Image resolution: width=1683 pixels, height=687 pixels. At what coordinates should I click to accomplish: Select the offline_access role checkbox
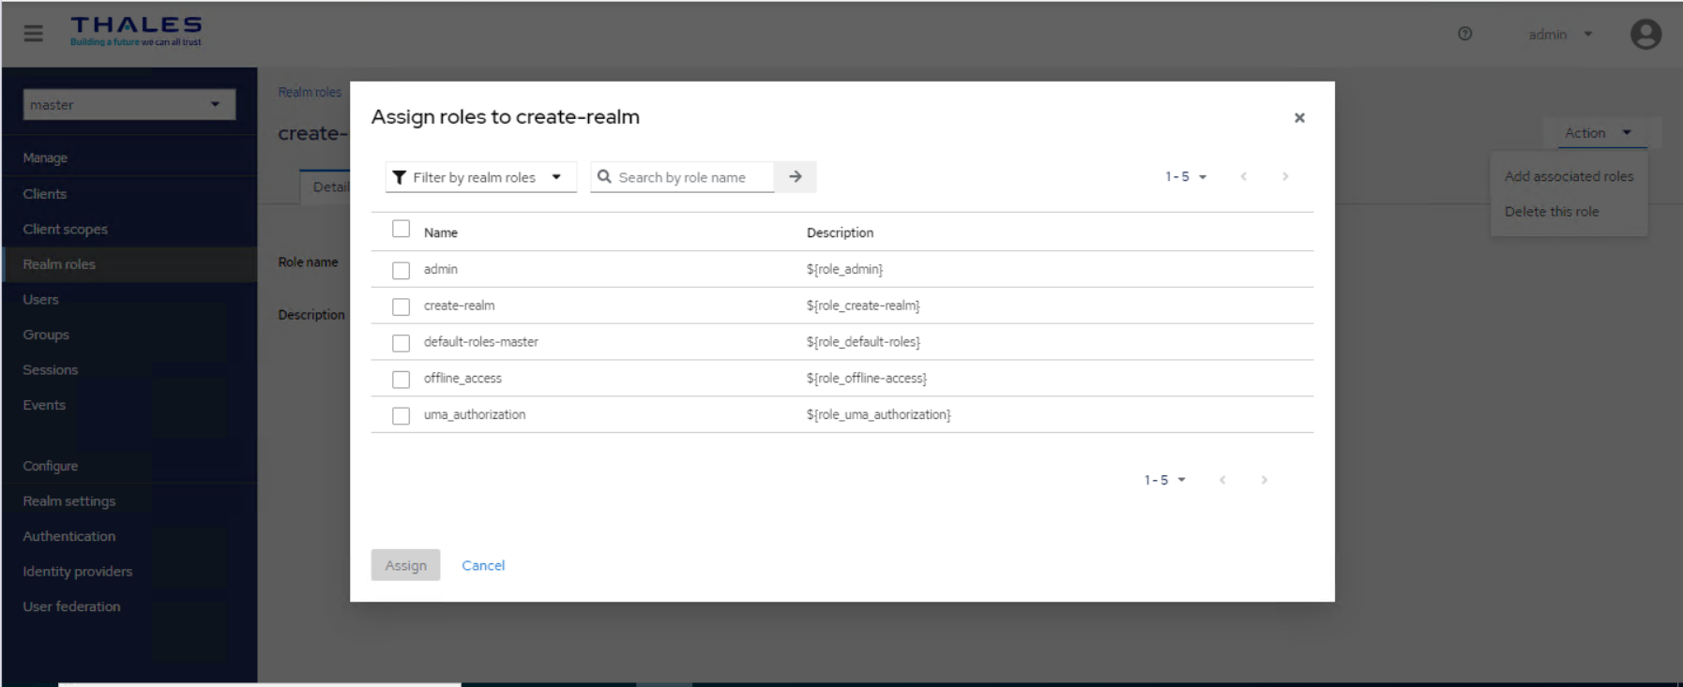[402, 380]
